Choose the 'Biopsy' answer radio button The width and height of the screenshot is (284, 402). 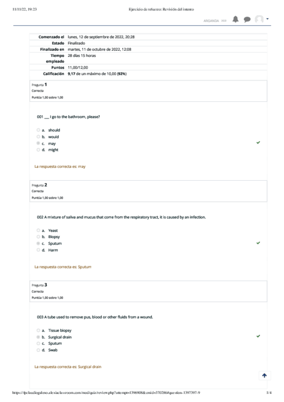tap(38, 237)
